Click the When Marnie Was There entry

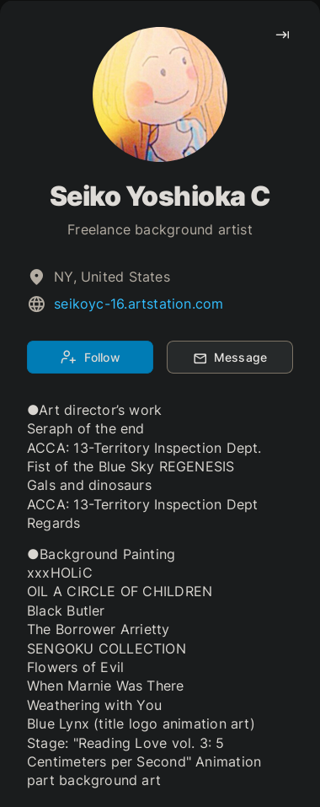point(105,686)
